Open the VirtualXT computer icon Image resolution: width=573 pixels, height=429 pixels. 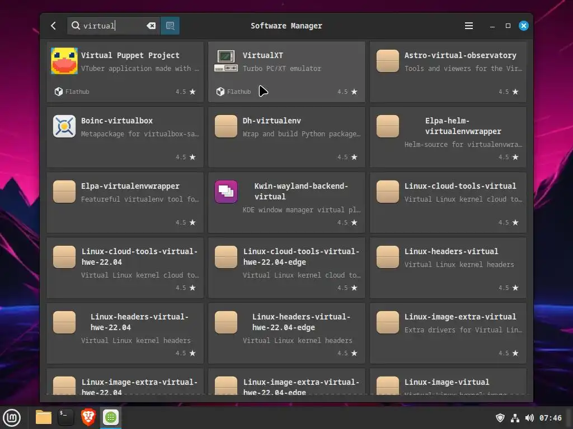(226, 61)
